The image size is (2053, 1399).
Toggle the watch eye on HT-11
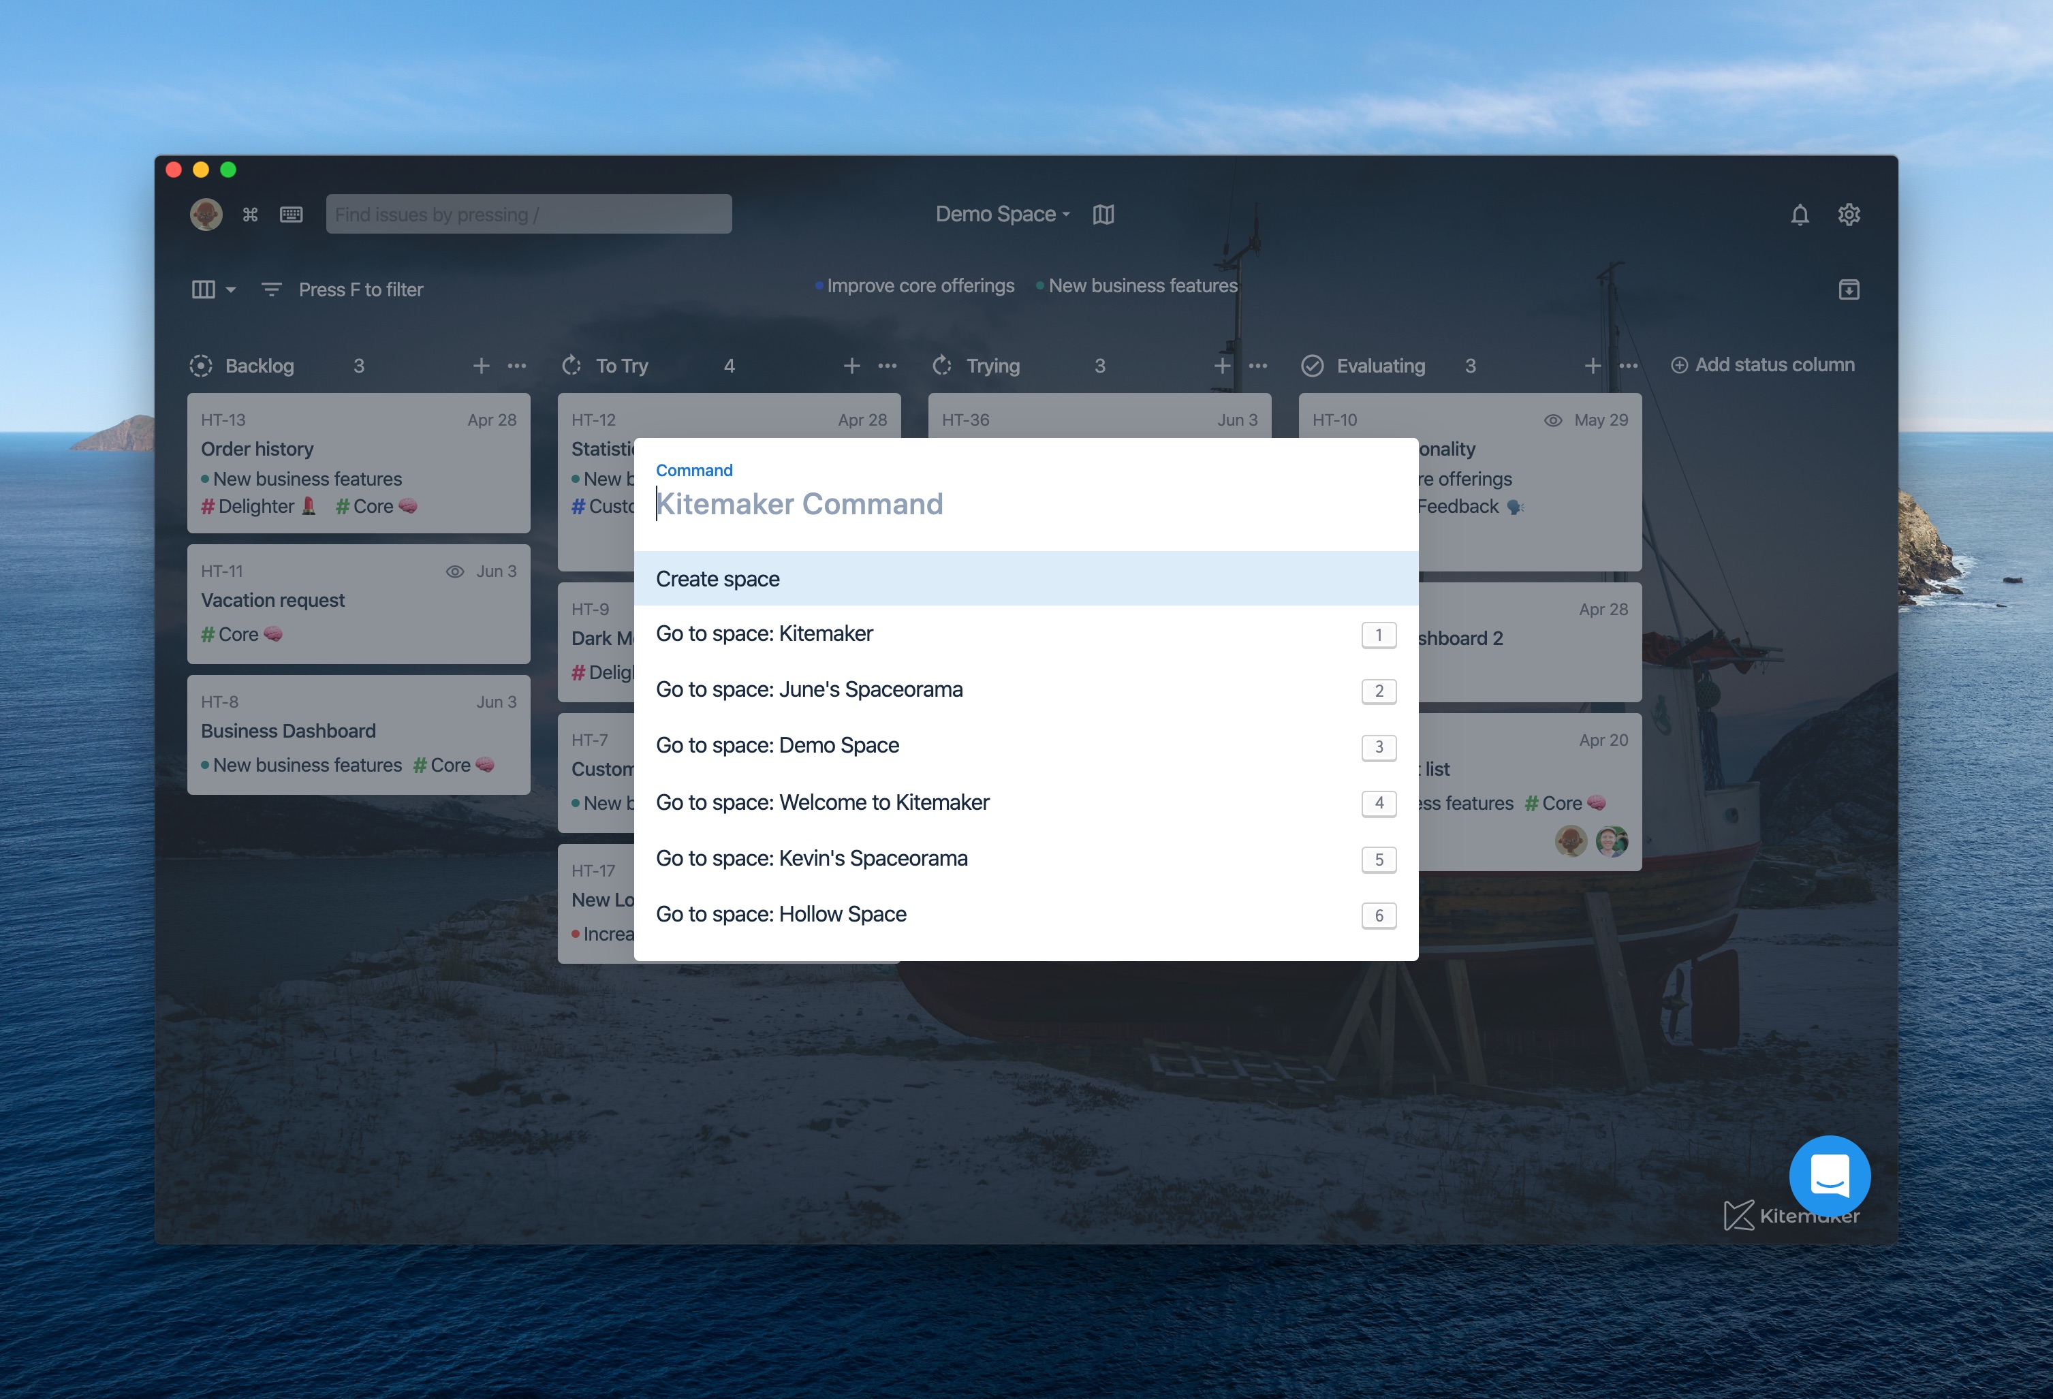pyautogui.click(x=455, y=571)
